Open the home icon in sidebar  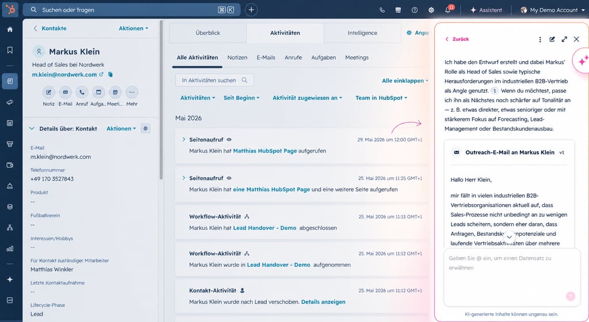pyautogui.click(x=10, y=29)
